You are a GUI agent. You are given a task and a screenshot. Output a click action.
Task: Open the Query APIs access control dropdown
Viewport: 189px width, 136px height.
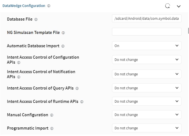point(146,88)
